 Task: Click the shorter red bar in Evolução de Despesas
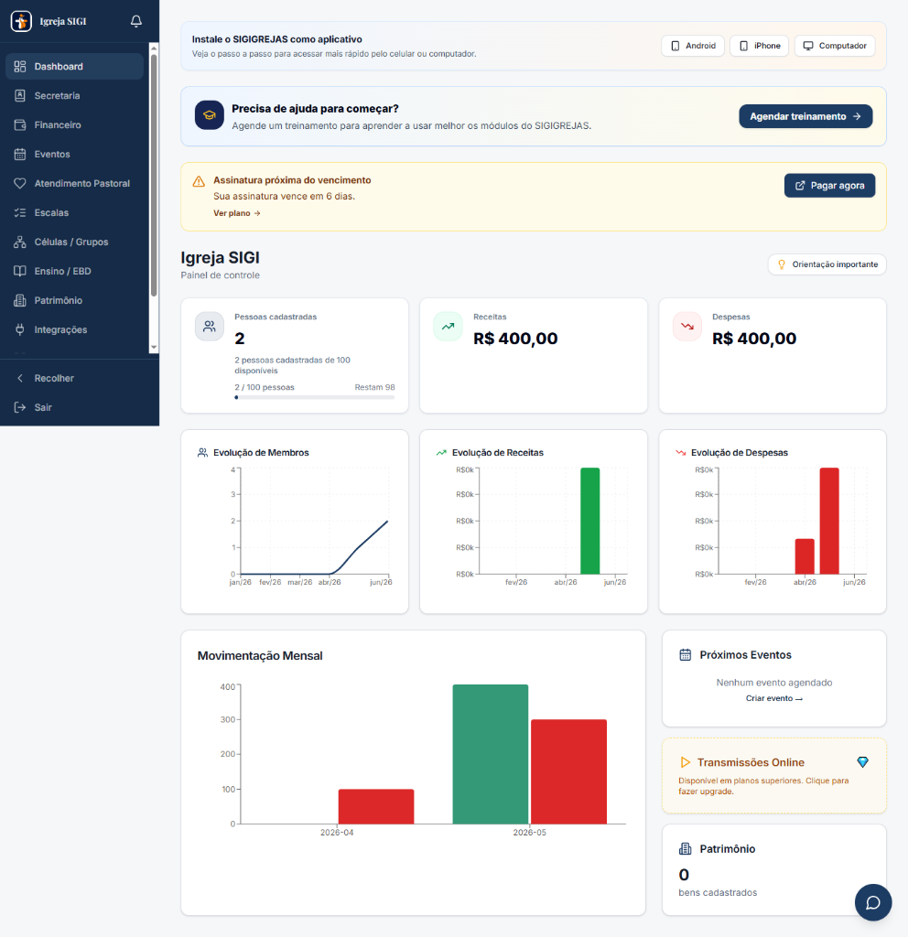click(805, 556)
